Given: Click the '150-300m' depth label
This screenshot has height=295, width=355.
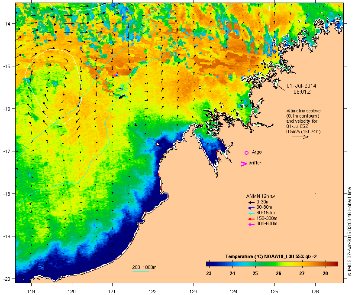Looking at the screenshot, I should click(267, 218).
